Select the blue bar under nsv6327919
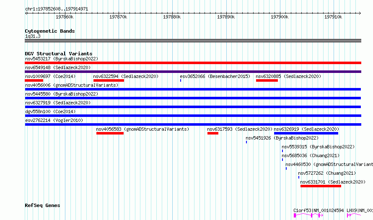The height and width of the screenshot is (220, 373). point(193,107)
